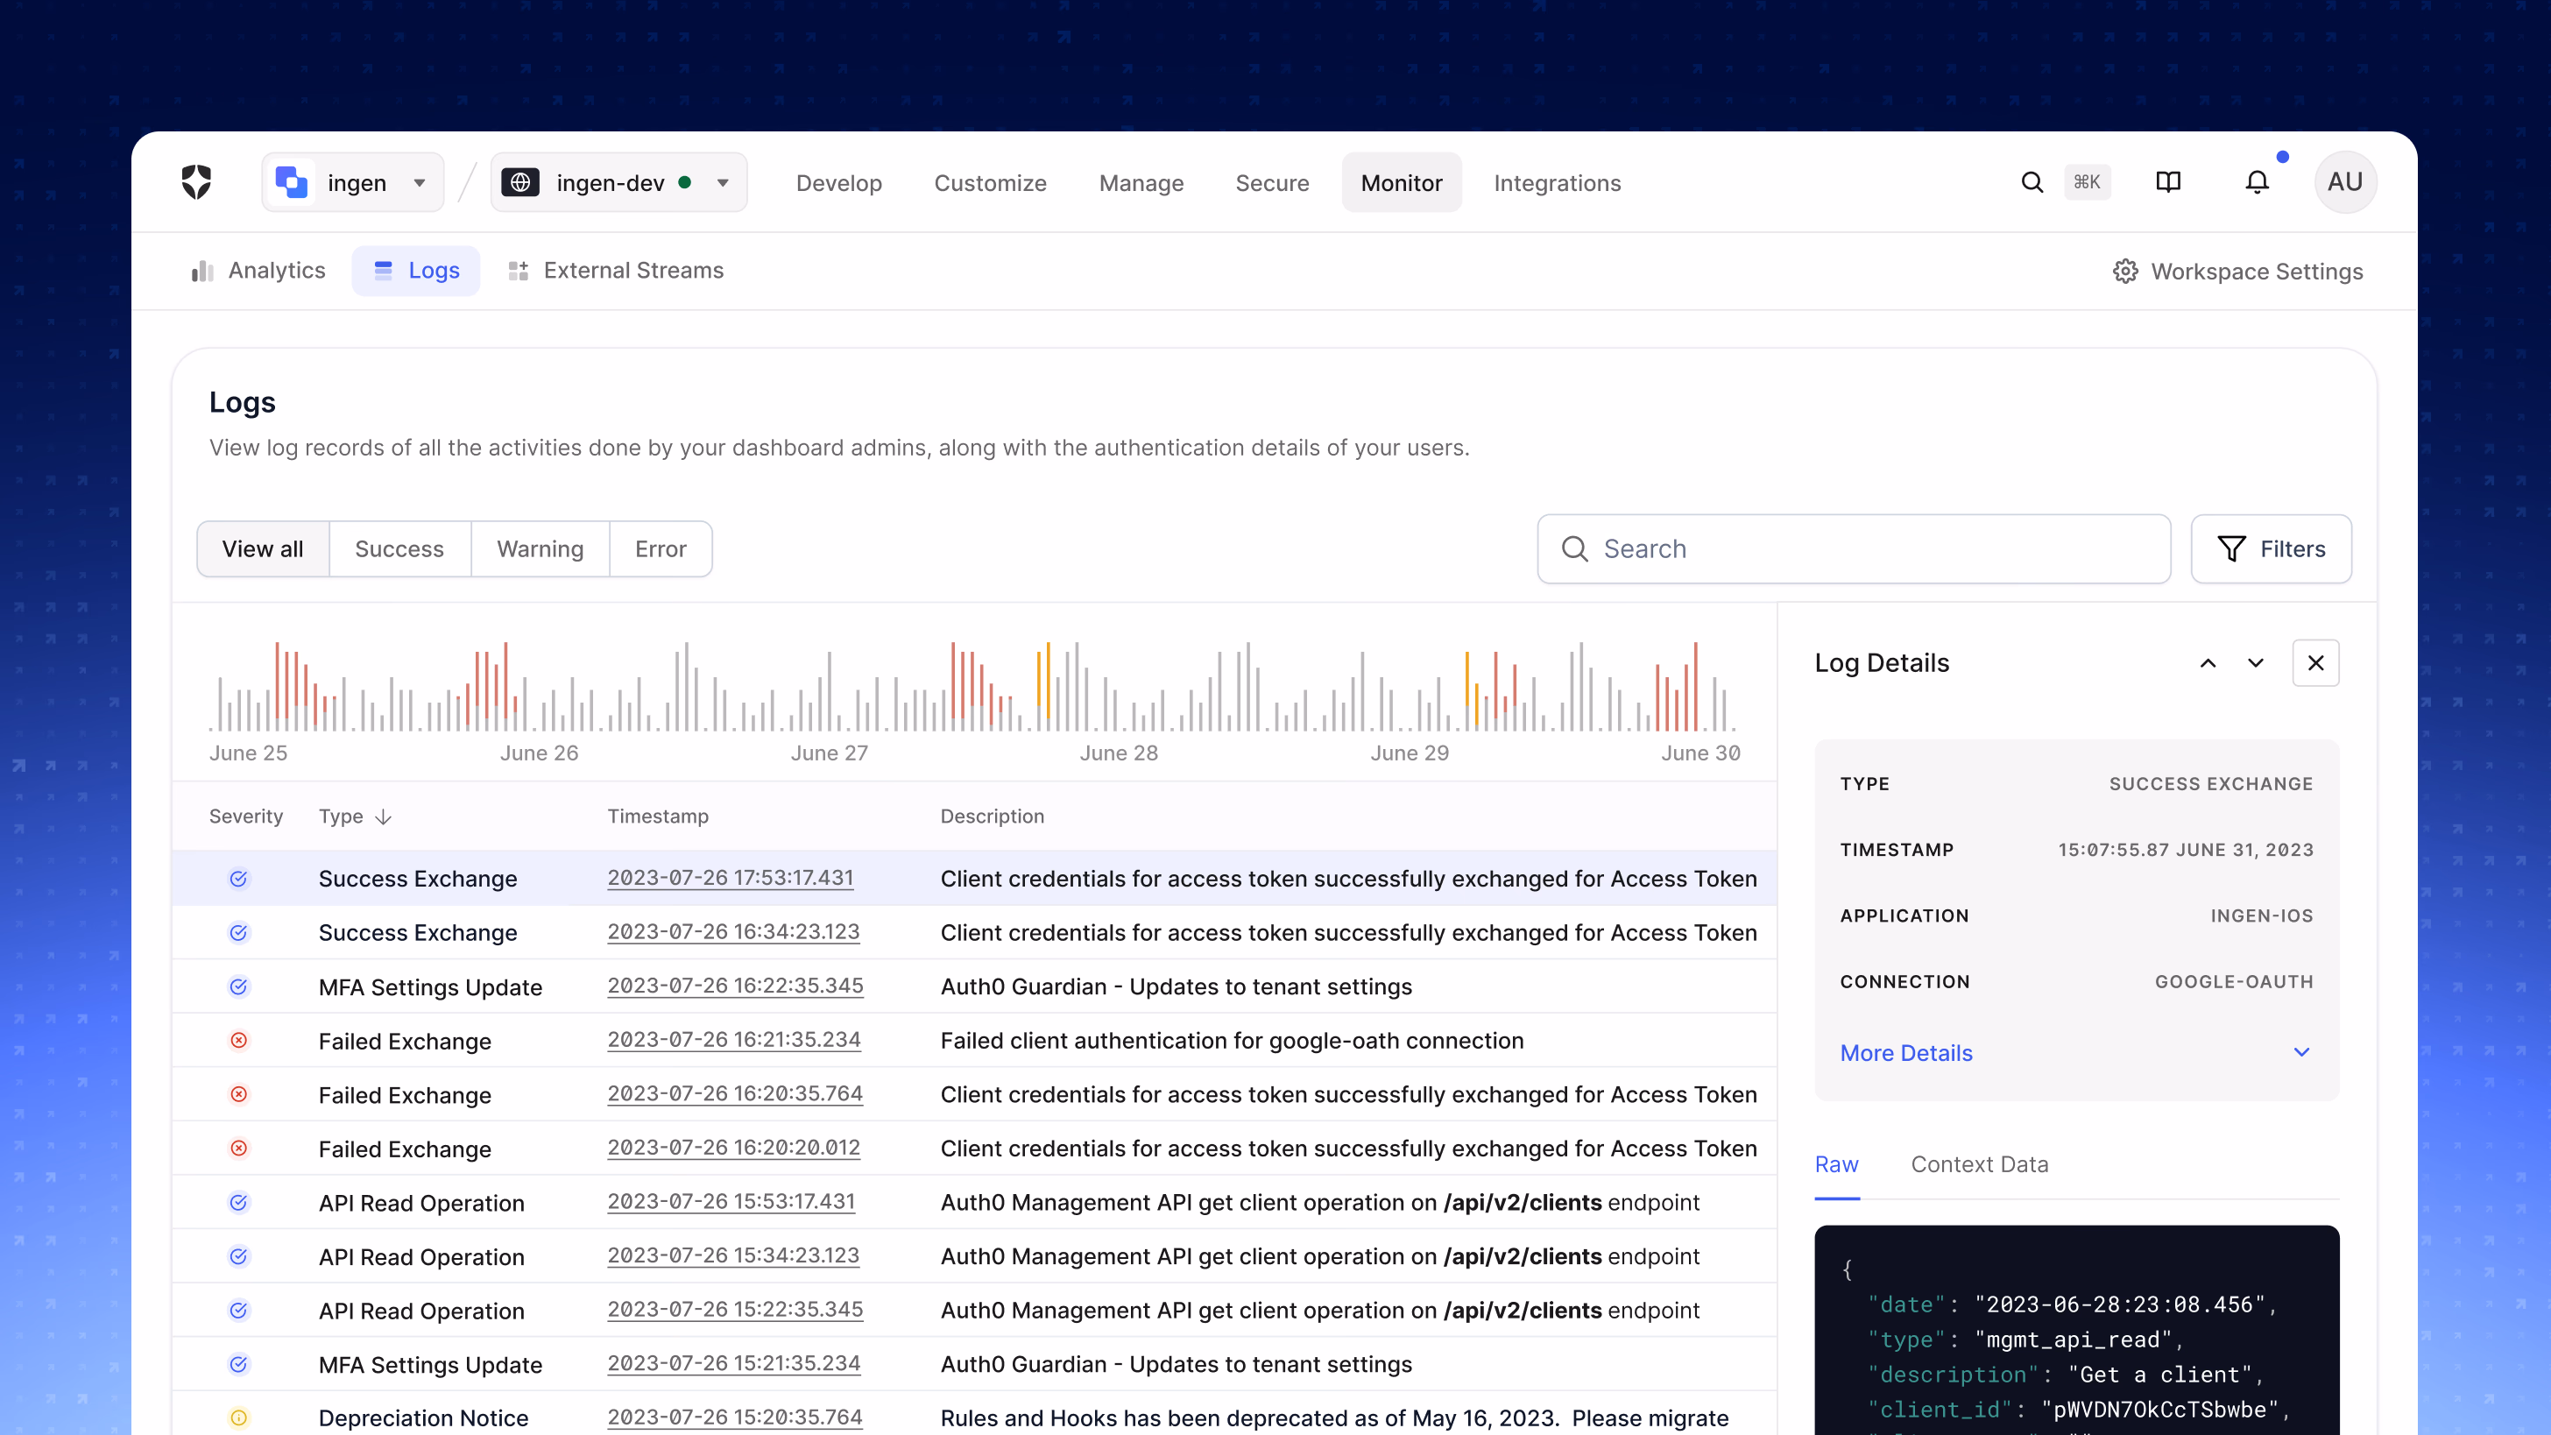This screenshot has height=1435, width=2551.
Task: Click June 29 on the chart timeline
Action: pyautogui.click(x=1410, y=753)
